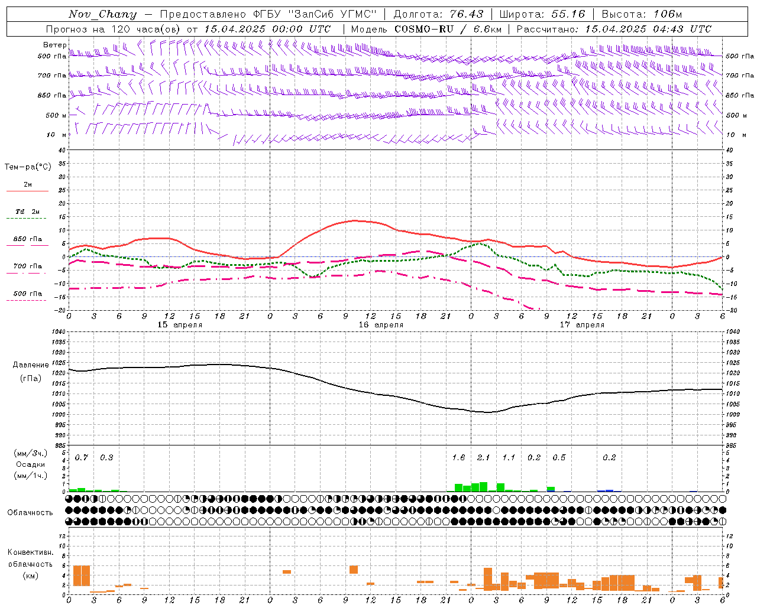Click the computed time 15.04.2025 04:43 UTC
This screenshot has width=757, height=605.
click(648, 29)
